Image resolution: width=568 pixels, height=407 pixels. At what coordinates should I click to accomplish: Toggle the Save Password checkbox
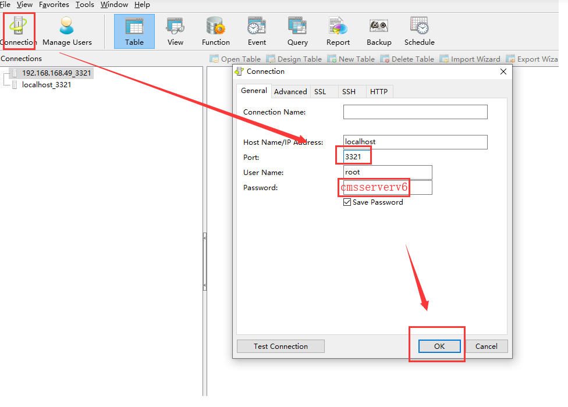pos(347,202)
